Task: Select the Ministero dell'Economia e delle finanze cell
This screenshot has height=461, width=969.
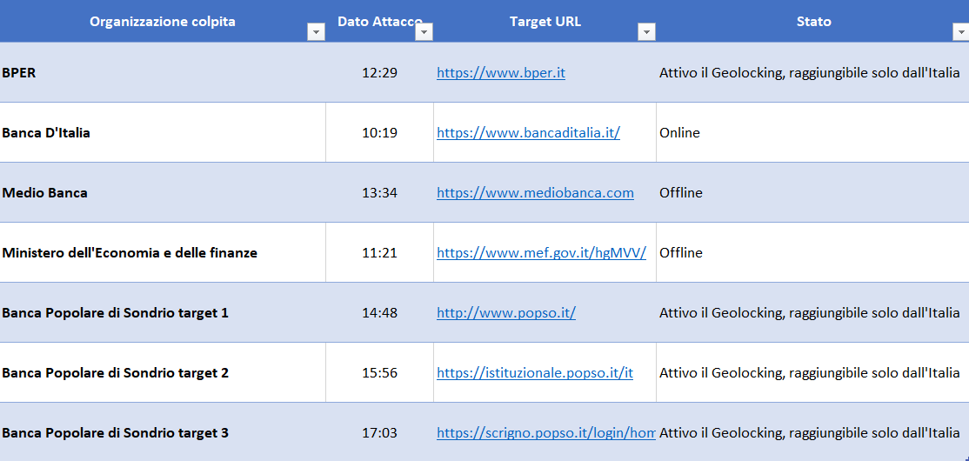Action: tap(130, 253)
